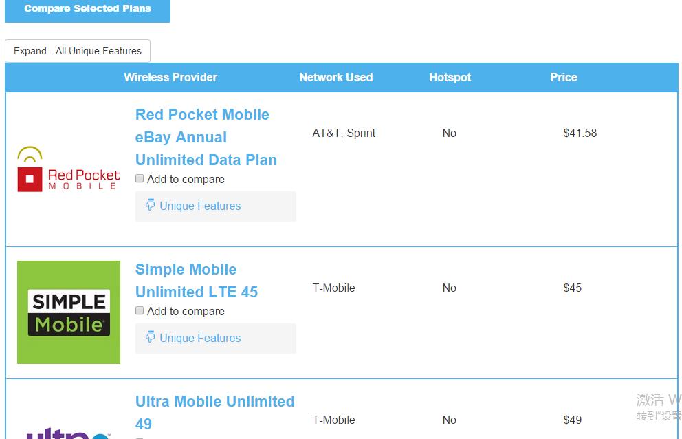
Task: Click Unique Features icon under Simple Mobile
Action: click(151, 337)
